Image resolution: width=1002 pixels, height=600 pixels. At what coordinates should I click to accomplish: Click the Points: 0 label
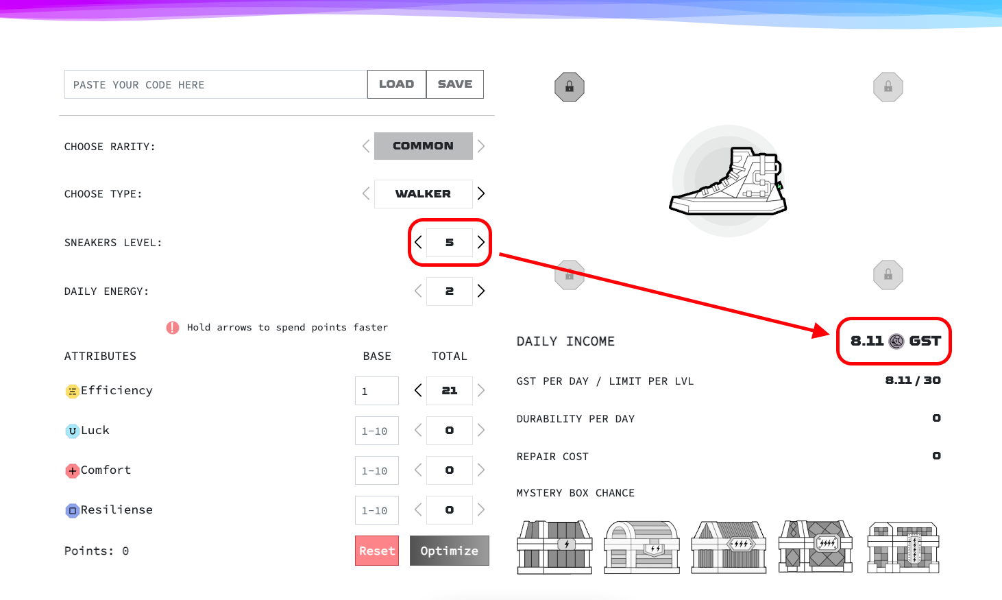pos(97,551)
